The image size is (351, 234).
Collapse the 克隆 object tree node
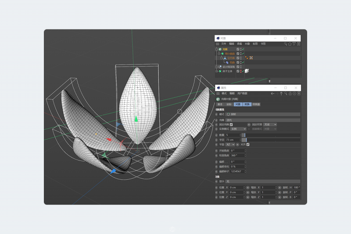tap(216, 49)
